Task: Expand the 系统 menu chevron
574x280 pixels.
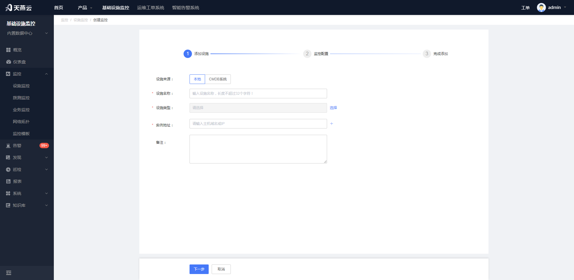Action: tap(46, 193)
